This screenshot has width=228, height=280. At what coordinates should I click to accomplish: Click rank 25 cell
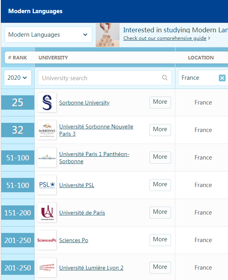click(18, 103)
